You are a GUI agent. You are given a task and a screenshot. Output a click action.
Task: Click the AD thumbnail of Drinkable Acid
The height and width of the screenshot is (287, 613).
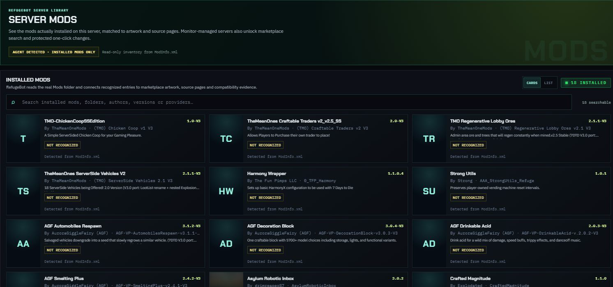(x=429, y=244)
